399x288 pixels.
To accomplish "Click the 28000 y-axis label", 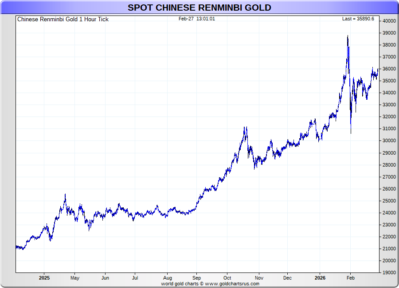I will (x=389, y=165).
